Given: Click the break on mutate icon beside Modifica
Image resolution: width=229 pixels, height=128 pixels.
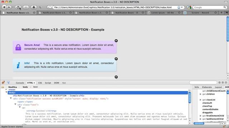Looking at the screenshot, I should 3,87.
